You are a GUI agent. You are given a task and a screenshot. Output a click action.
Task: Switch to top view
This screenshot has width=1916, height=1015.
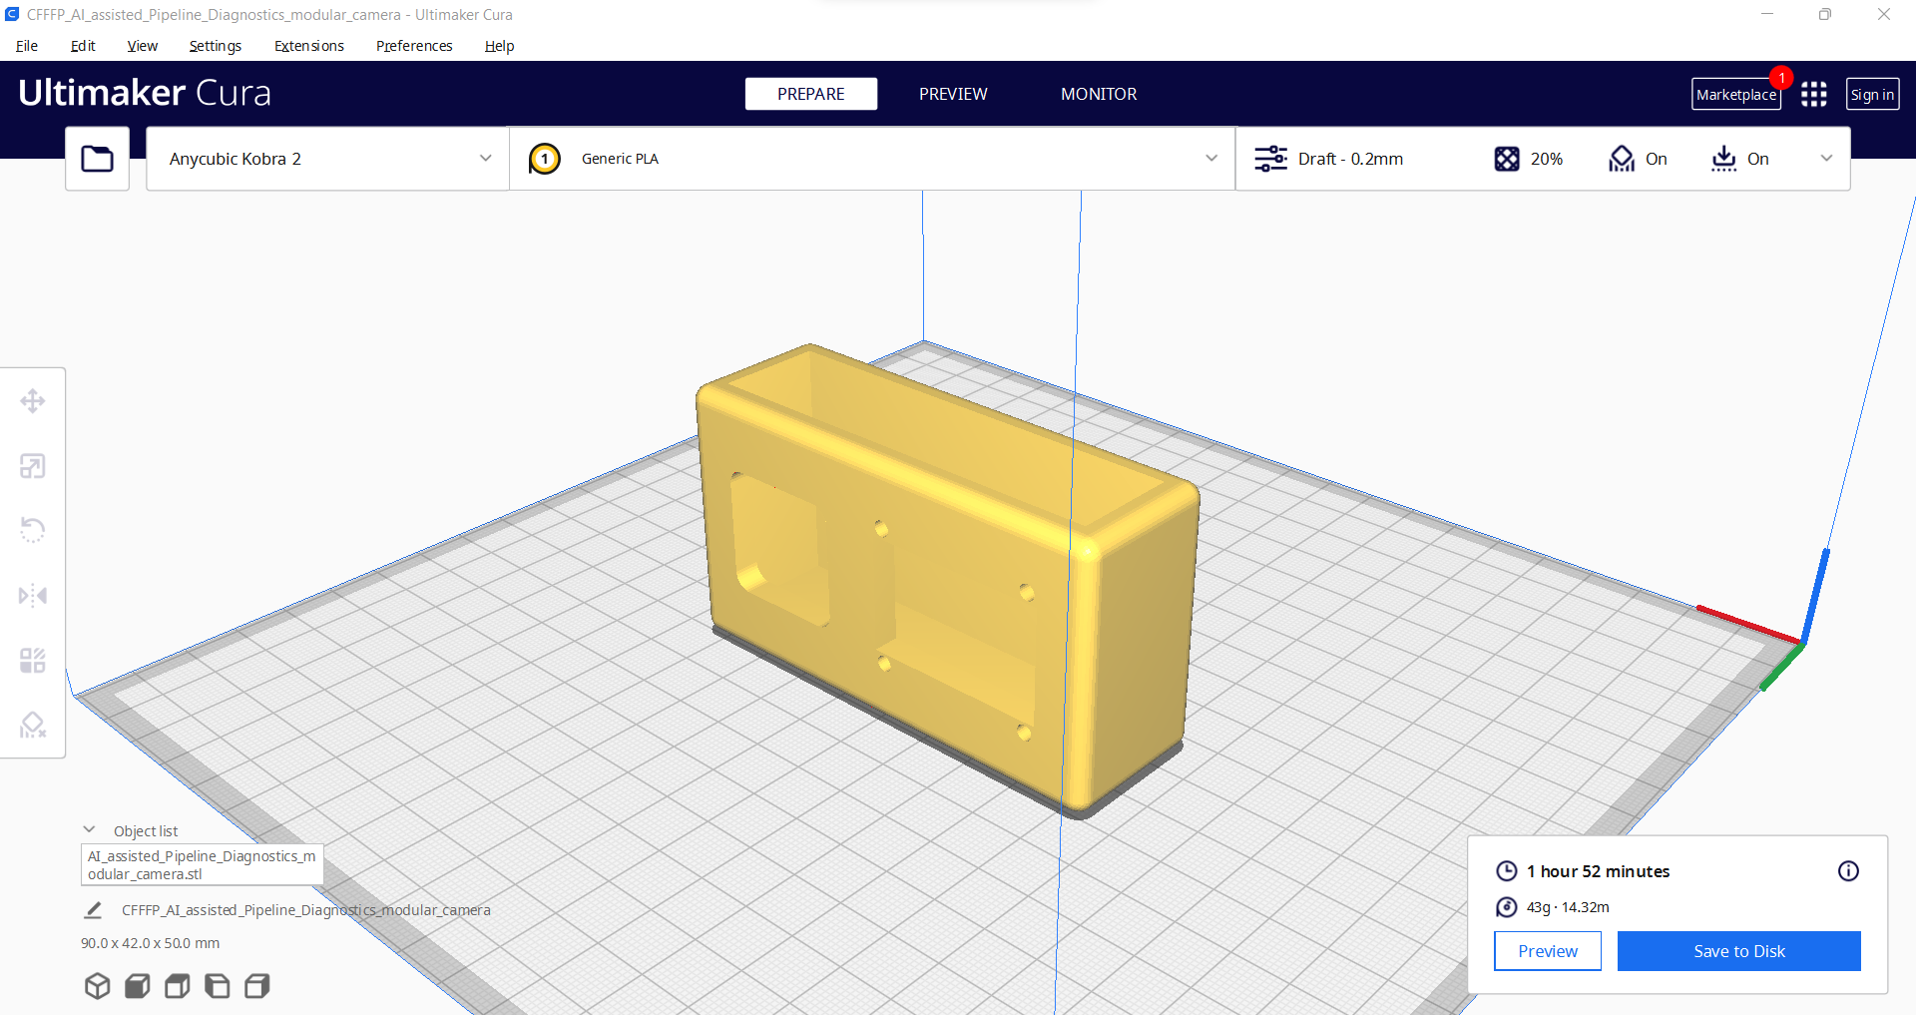(x=178, y=986)
